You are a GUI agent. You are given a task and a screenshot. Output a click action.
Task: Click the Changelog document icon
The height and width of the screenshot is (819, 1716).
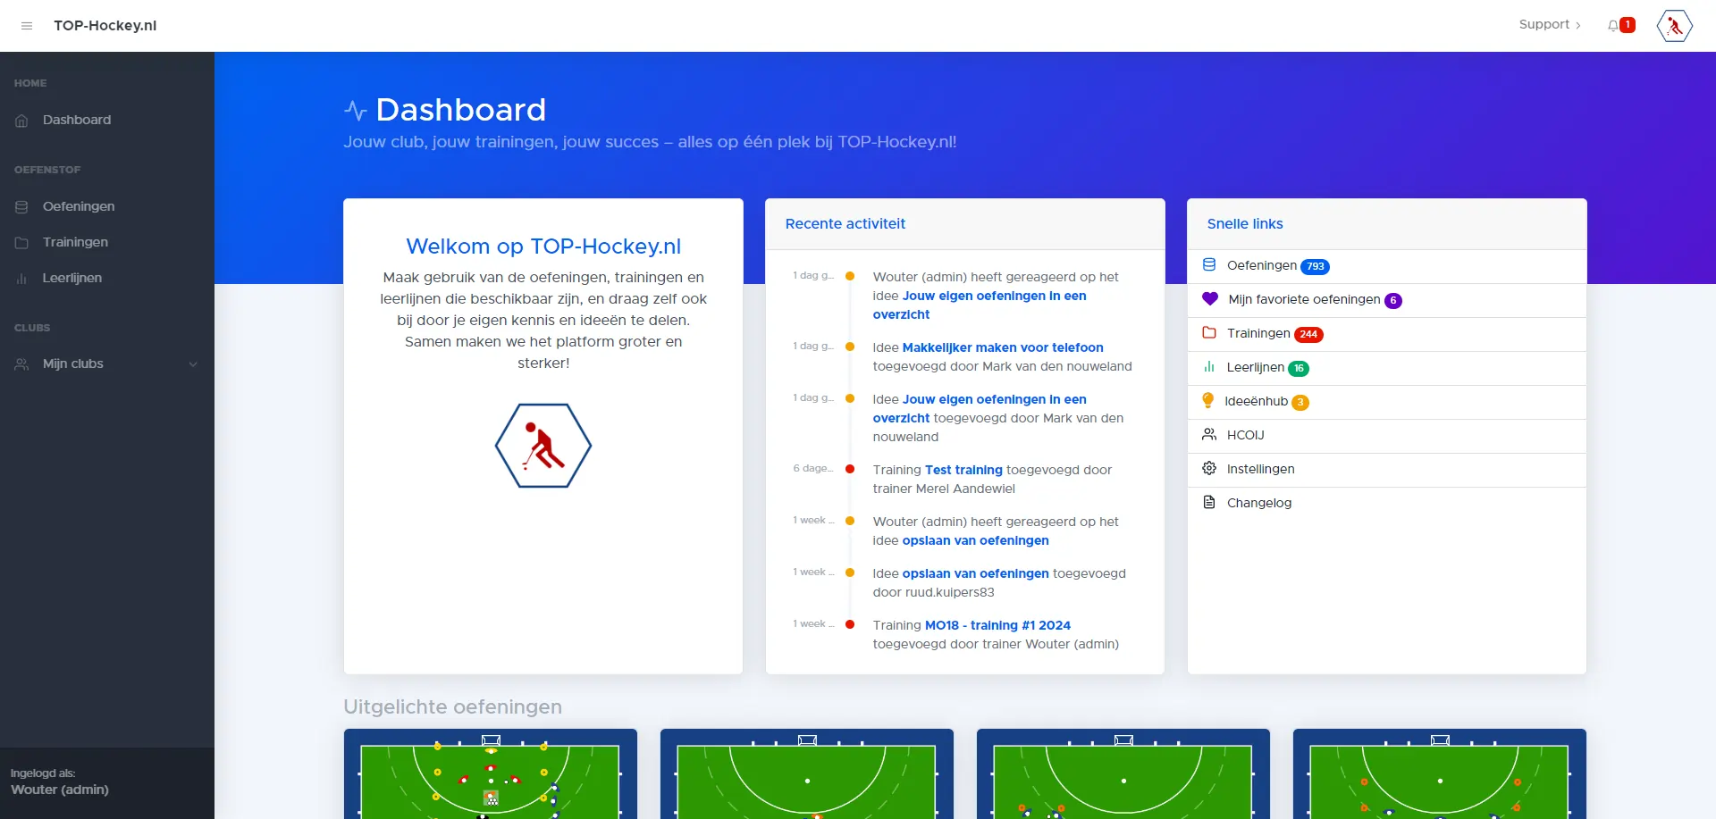pyautogui.click(x=1209, y=503)
